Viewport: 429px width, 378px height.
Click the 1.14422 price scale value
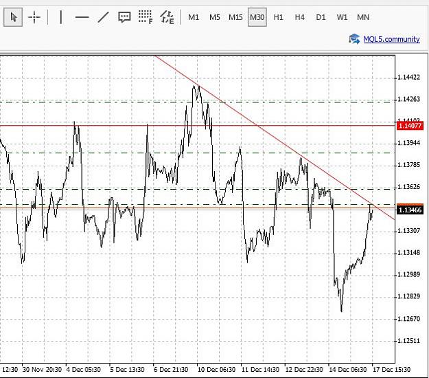pos(409,78)
